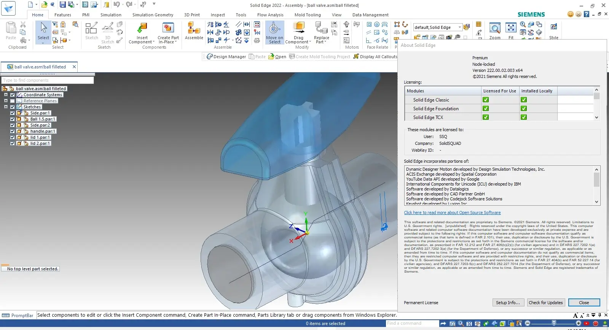
Task: Open the Features ribbon tab
Action: tap(63, 15)
